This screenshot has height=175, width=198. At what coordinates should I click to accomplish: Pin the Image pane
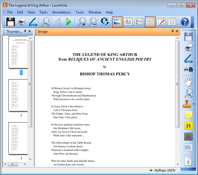click(x=172, y=31)
